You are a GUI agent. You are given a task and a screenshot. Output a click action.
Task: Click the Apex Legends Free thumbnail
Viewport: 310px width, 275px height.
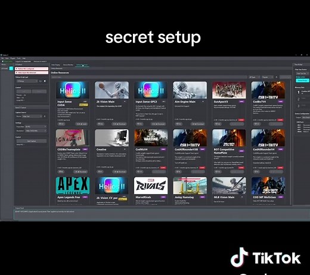tap(73, 186)
